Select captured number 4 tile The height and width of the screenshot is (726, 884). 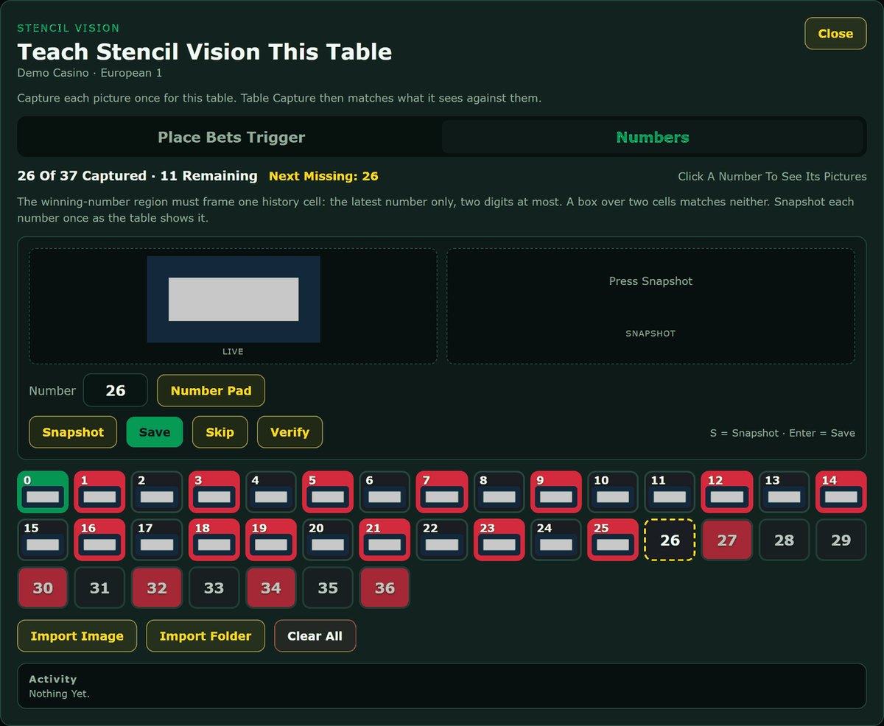(271, 493)
